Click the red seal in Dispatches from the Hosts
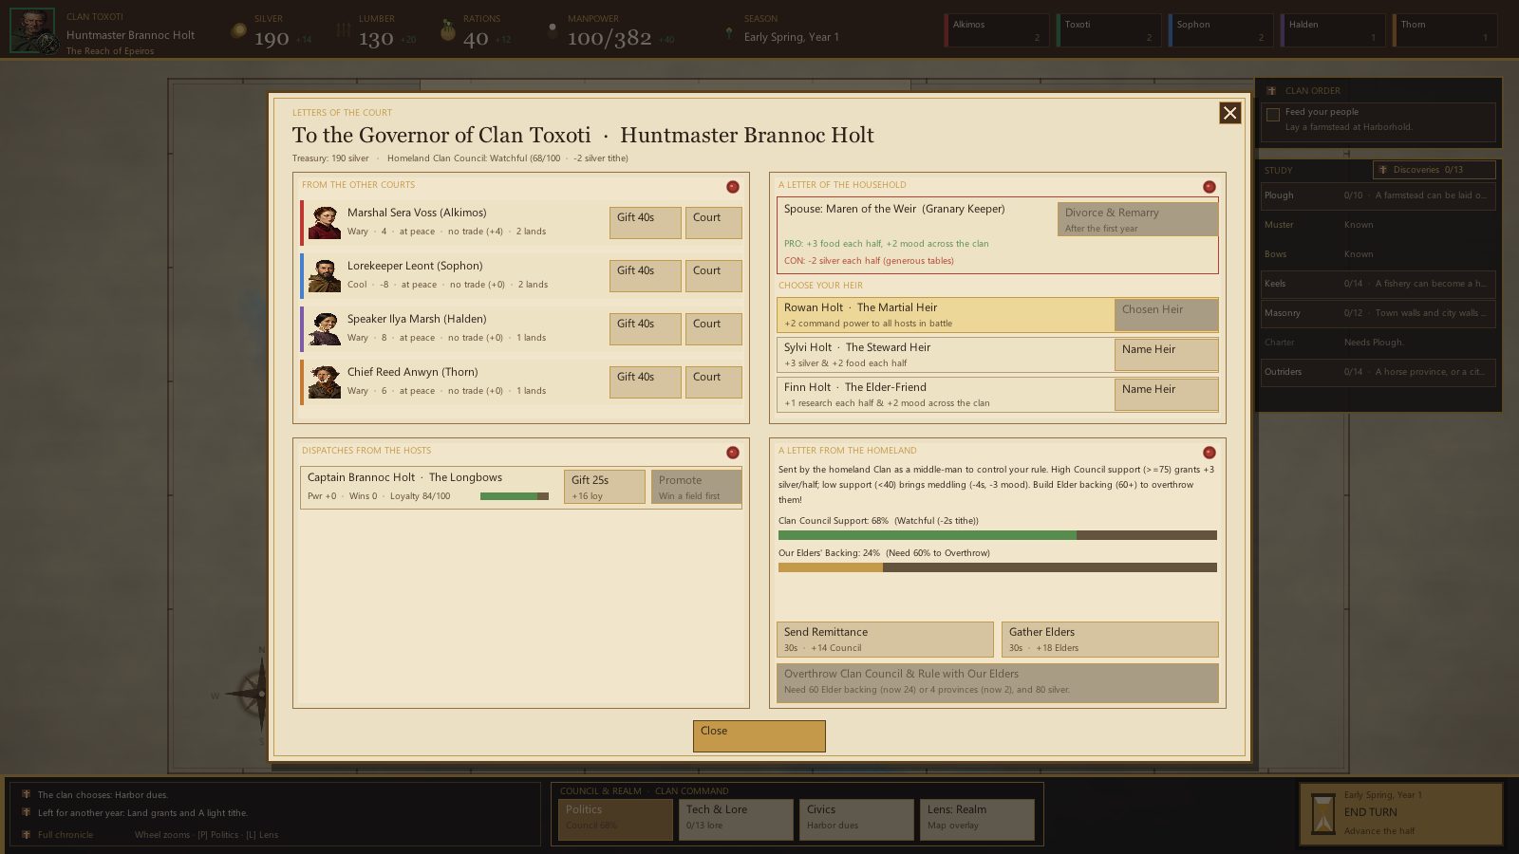This screenshot has height=854, width=1519. tap(732, 453)
